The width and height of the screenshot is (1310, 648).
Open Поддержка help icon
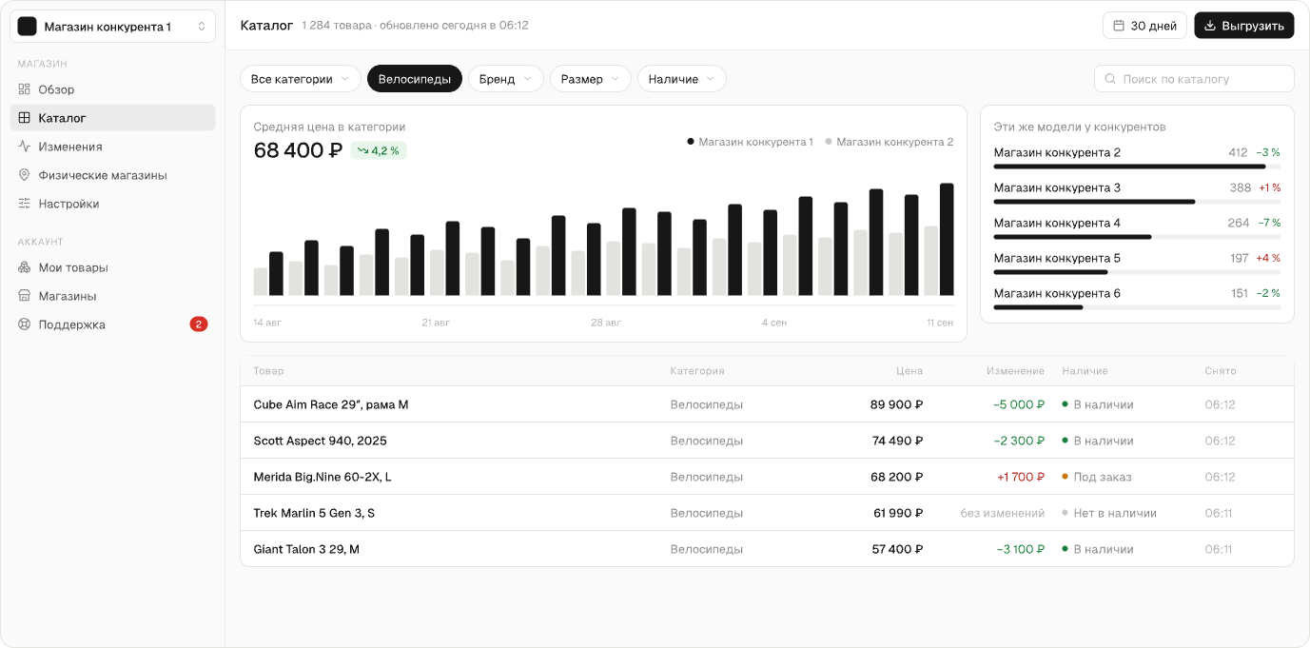point(25,324)
